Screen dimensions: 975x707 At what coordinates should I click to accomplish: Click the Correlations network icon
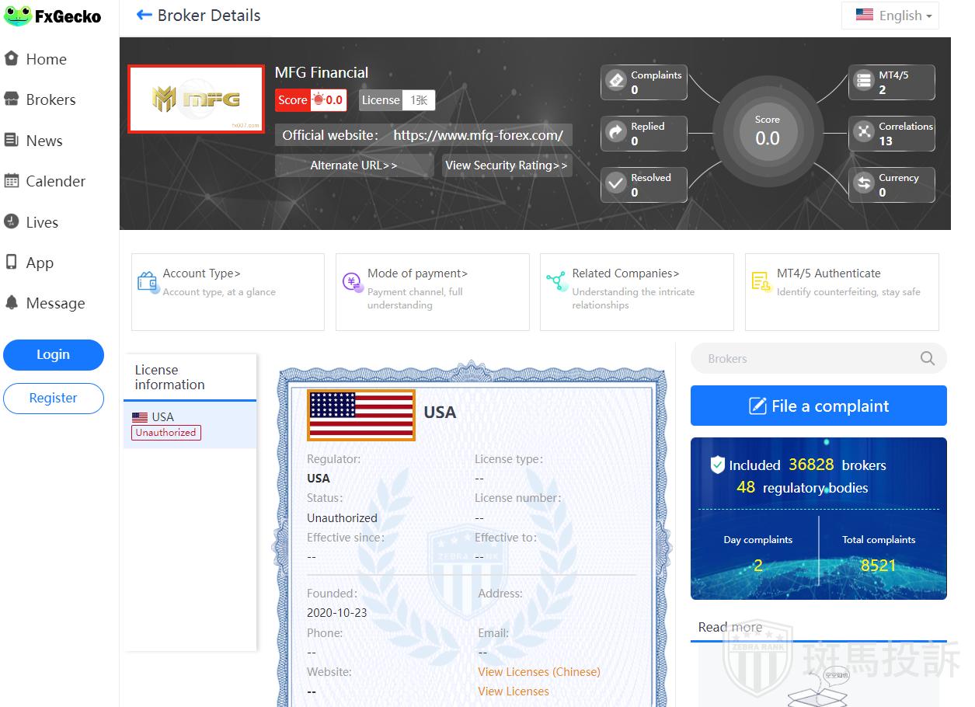pos(864,133)
